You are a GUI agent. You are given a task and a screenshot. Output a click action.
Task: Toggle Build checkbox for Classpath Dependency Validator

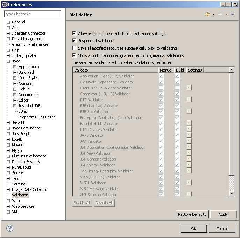click(177, 82)
